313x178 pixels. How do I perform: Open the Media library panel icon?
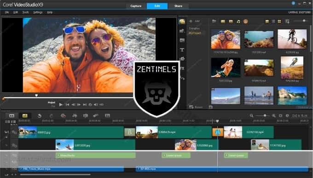(x=182, y=22)
